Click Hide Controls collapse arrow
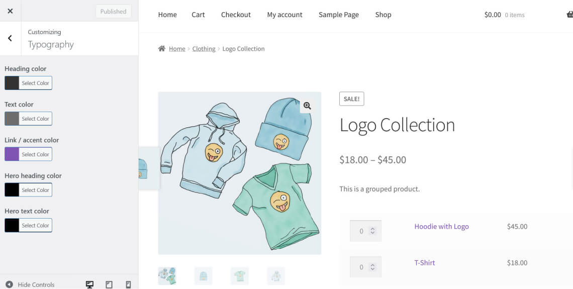 click(x=9, y=284)
